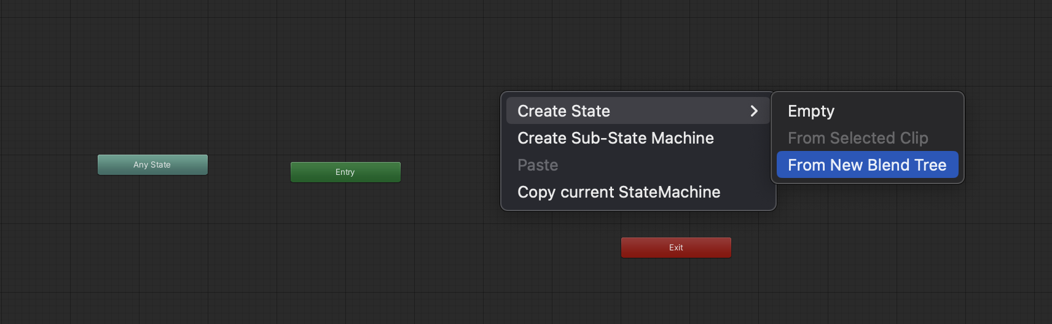Click empty grid below the Any State node
This screenshot has width=1052, height=324.
point(152,245)
